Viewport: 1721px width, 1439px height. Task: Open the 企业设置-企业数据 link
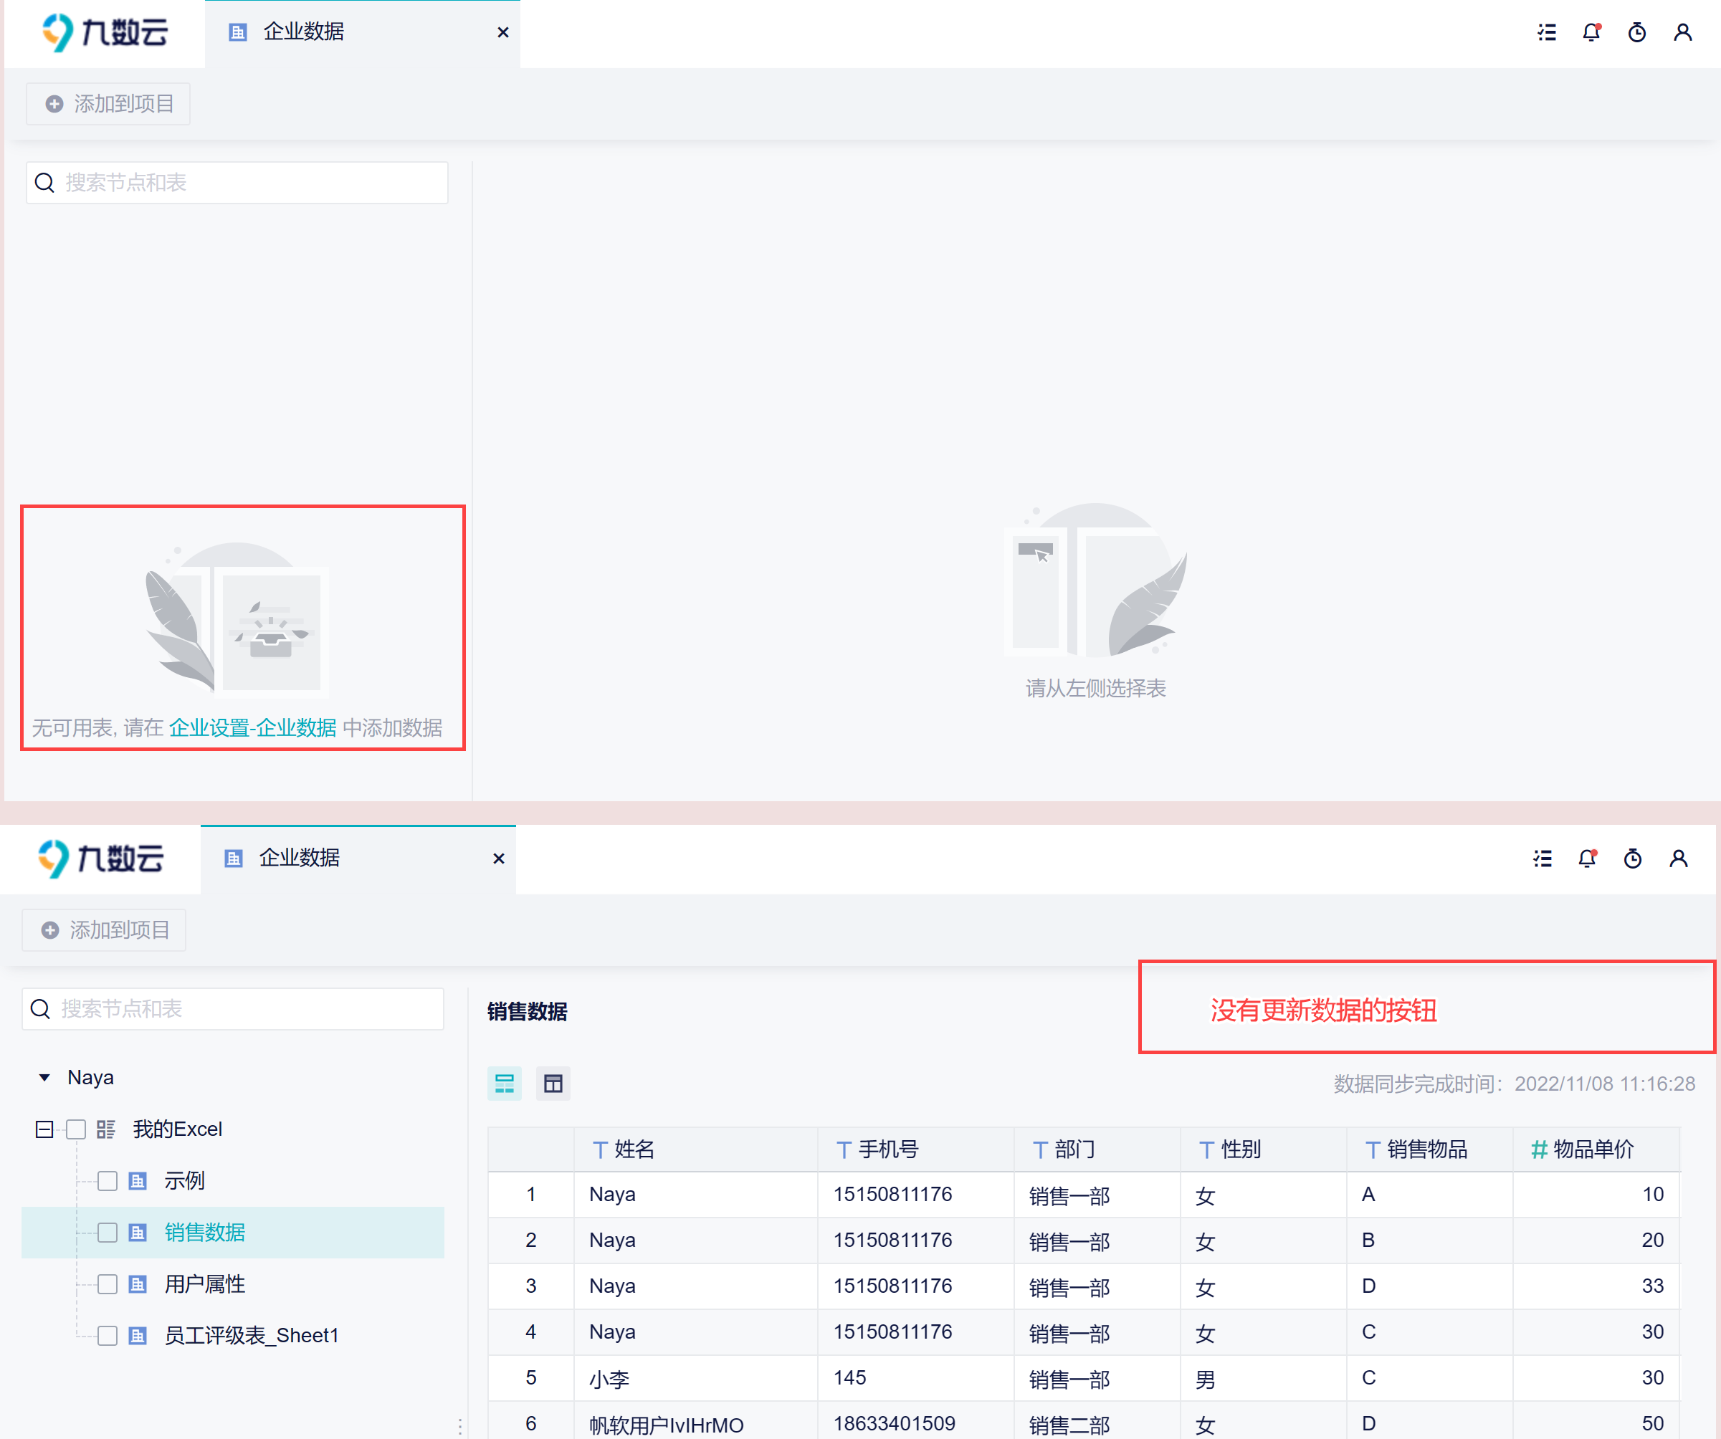click(x=252, y=727)
